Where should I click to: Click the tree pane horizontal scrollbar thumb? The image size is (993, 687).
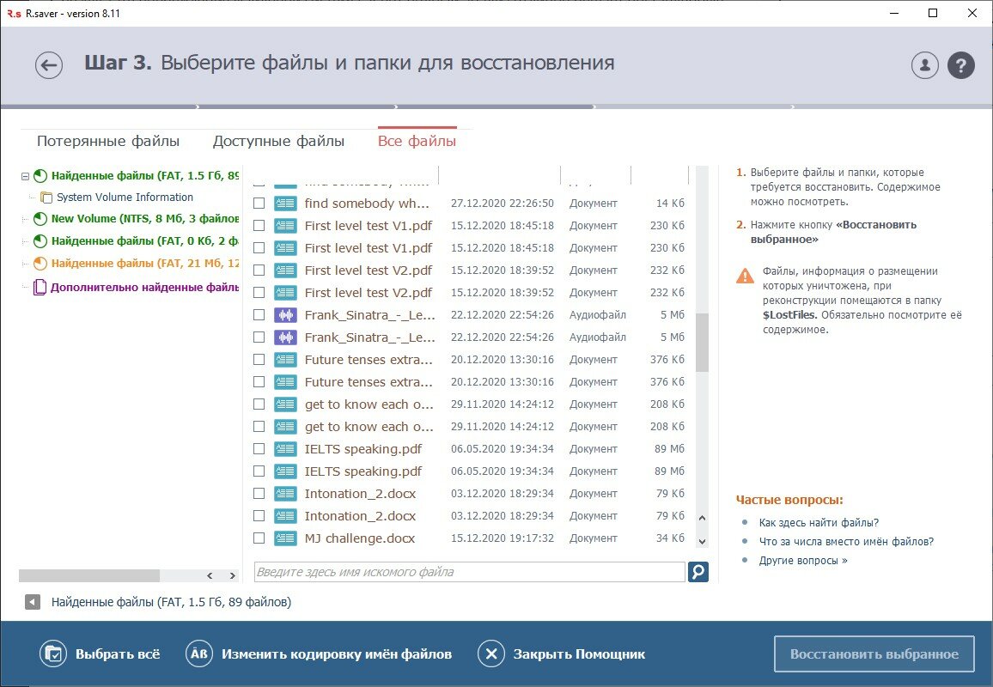(89, 575)
